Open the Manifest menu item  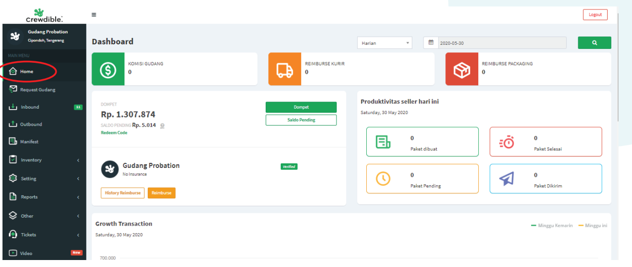point(29,142)
